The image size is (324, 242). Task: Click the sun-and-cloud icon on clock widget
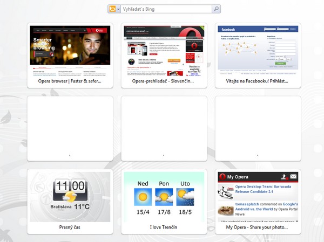70,196
